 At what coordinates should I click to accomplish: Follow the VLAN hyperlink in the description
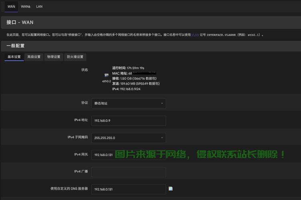(x=195, y=35)
